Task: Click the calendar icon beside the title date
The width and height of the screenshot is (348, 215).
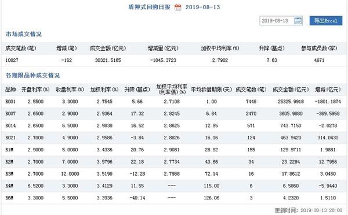Action: point(178,8)
